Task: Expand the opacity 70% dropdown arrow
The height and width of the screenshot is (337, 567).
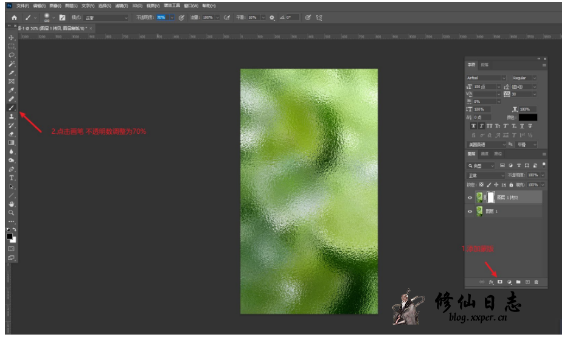Action: pyautogui.click(x=172, y=18)
